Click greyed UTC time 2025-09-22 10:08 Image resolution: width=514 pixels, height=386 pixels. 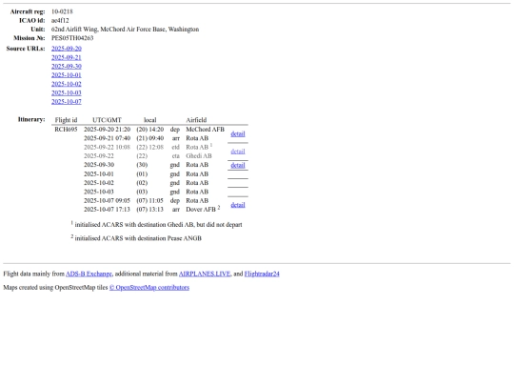pyautogui.click(x=107, y=147)
